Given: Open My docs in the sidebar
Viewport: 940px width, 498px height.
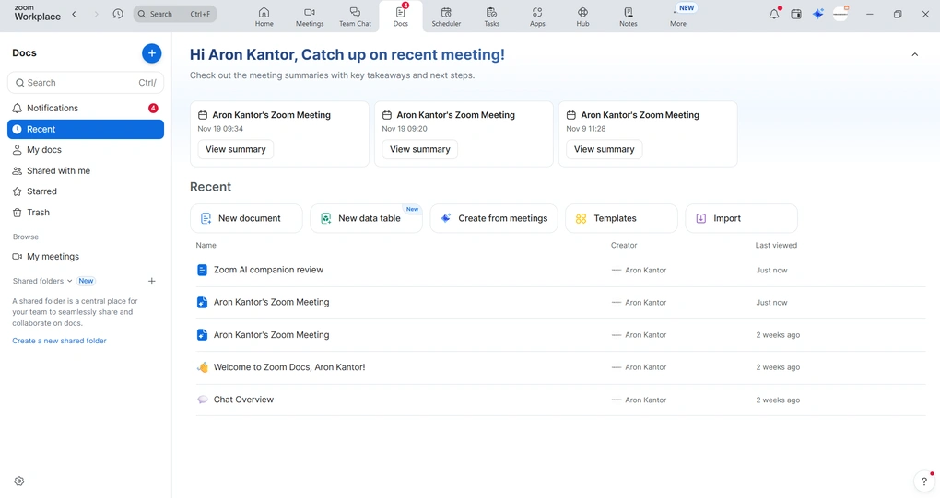Looking at the screenshot, I should pyautogui.click(x=86, y=150).
